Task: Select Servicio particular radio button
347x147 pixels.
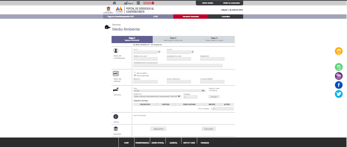Action: click(x=135, y=75)
